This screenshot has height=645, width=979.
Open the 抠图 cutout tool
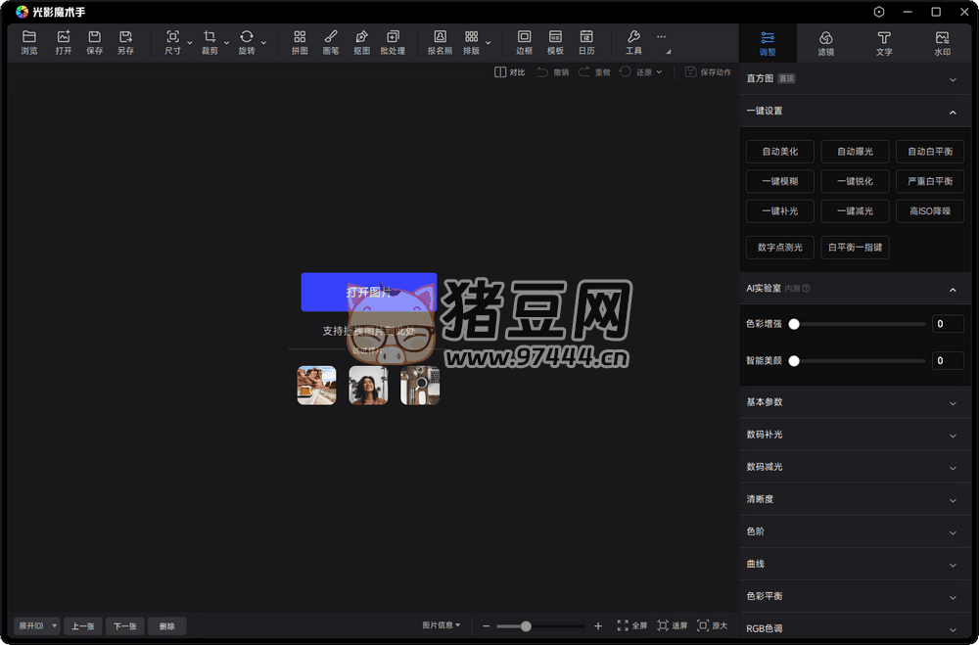click(361, 41)
